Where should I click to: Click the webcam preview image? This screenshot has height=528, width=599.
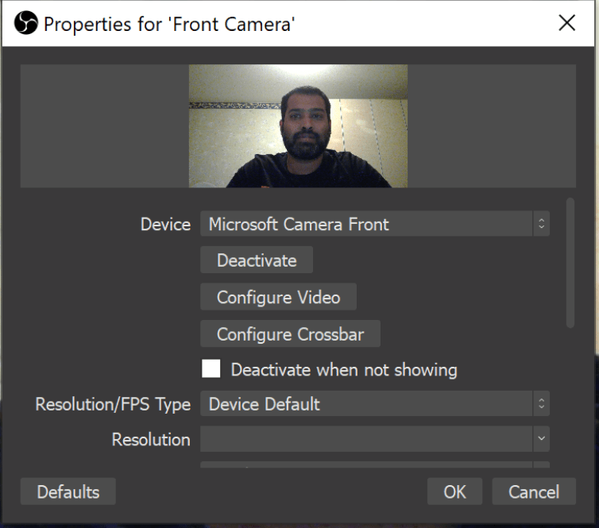pyautogui.click(x=298, y=125)
